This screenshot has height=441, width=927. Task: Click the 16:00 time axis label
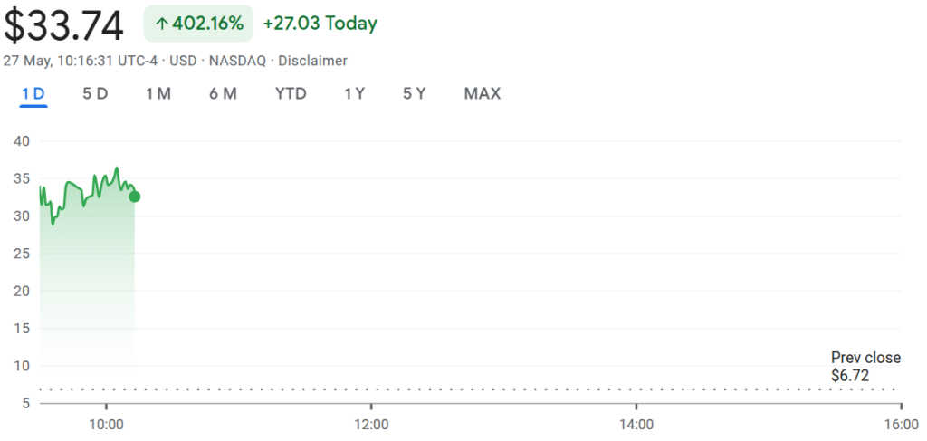[x=900, y=424]
